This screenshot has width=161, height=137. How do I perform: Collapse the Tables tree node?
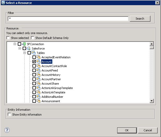point(25,53)
